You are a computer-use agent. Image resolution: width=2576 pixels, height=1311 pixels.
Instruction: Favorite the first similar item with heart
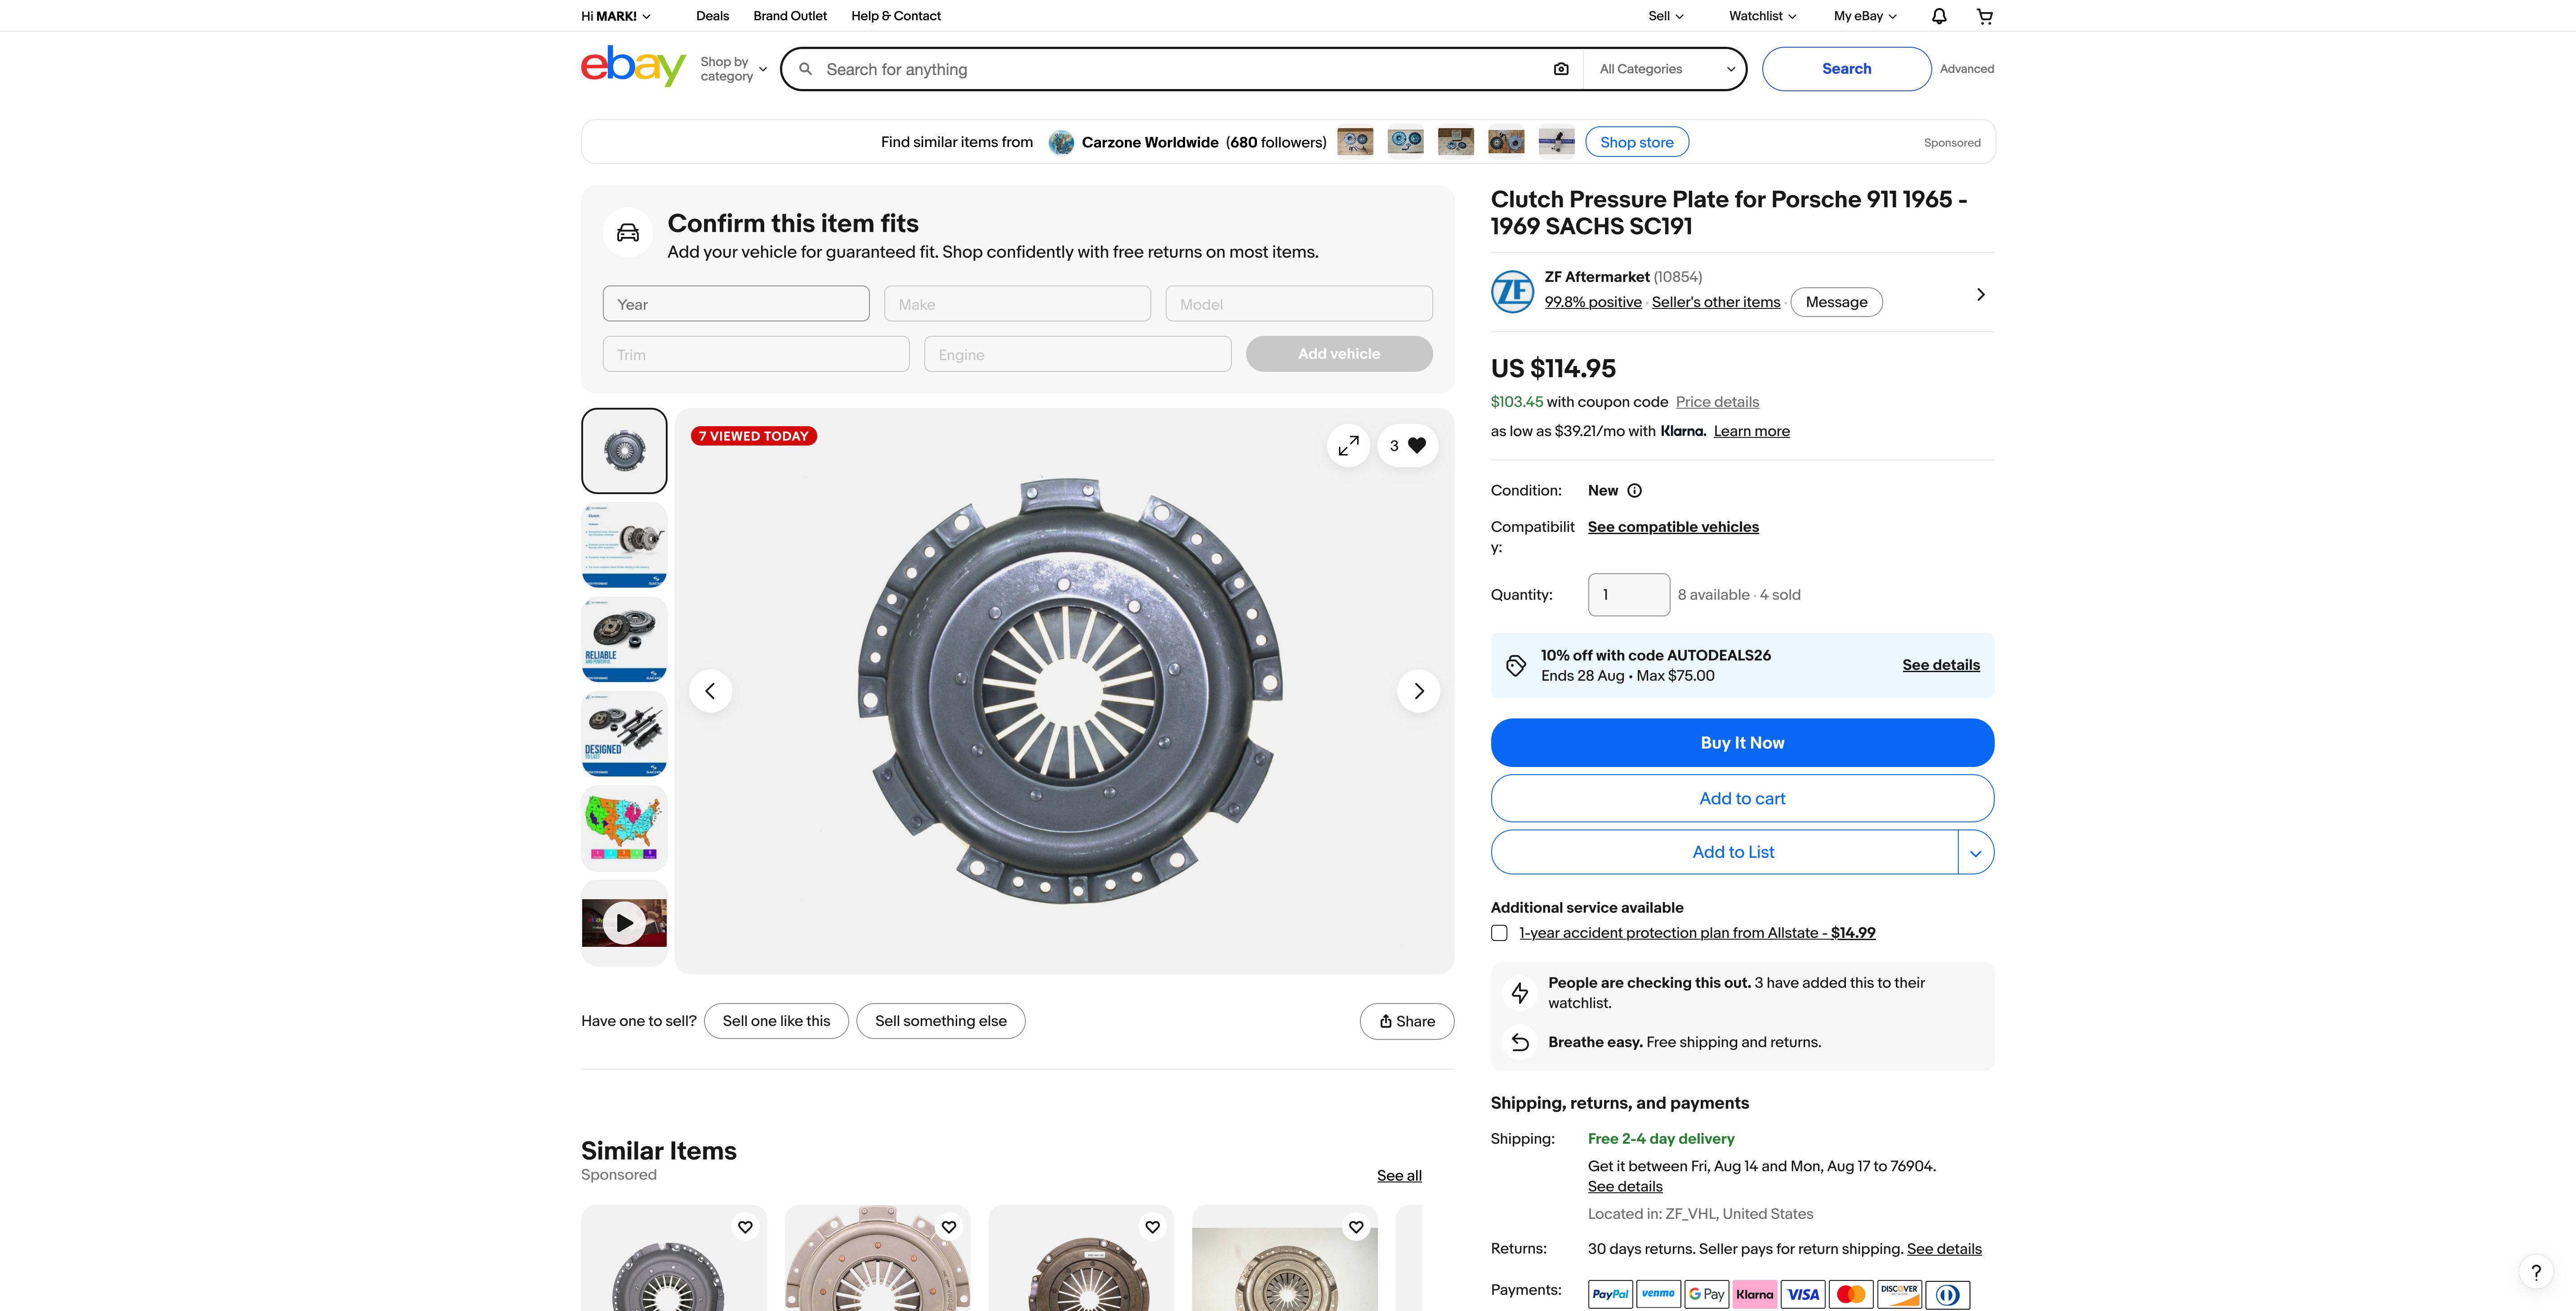tap(745, 1227)
